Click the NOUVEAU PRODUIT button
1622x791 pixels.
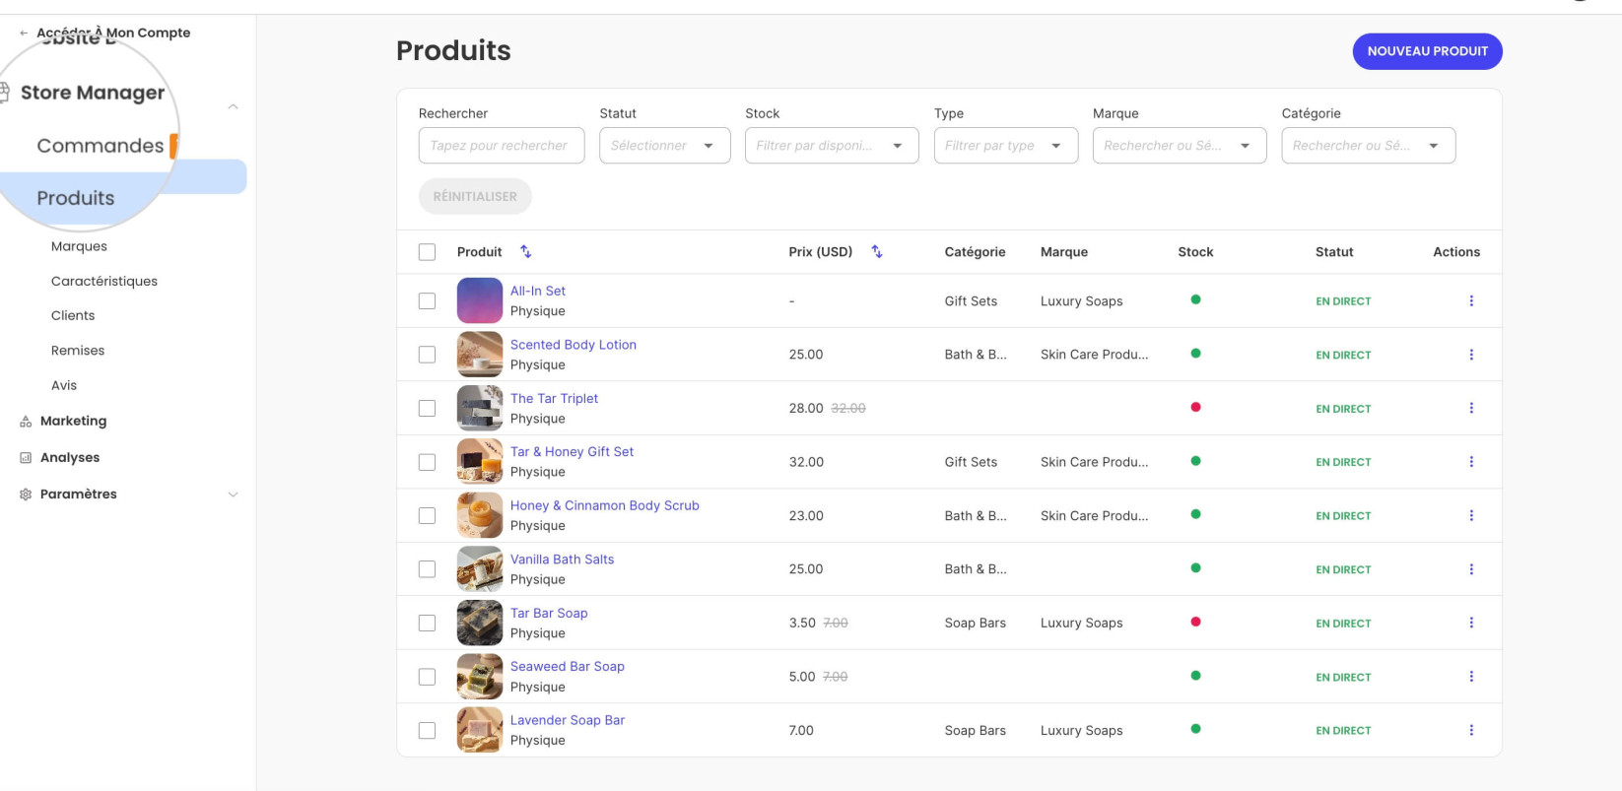(1427, 51)
